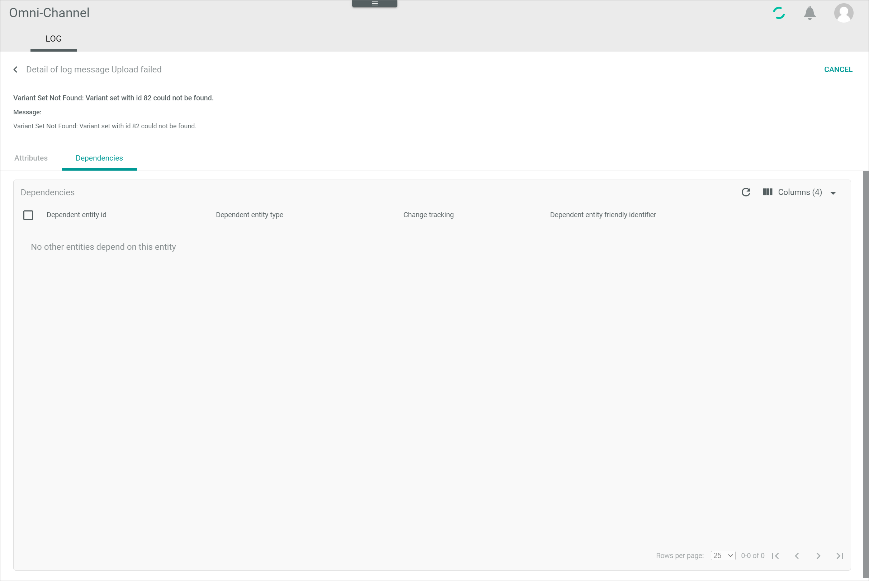
Task: Click the 'Rows per page:' label
Action: tap(680, 556)
